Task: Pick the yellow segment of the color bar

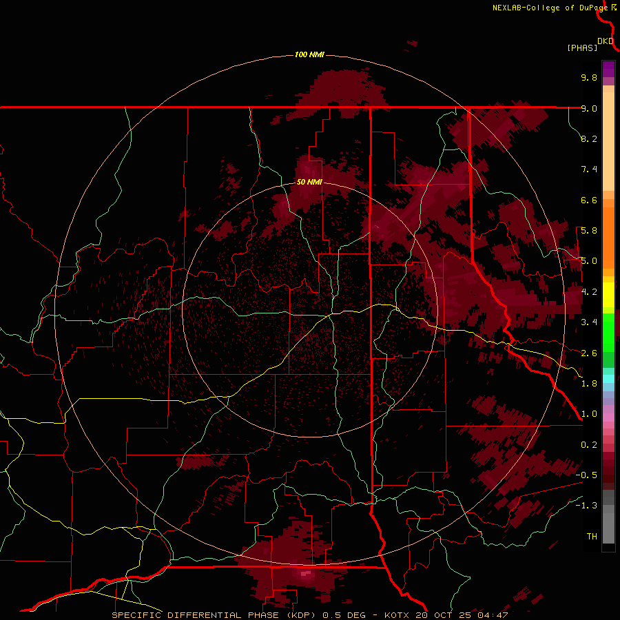Action: pos(608,295)
